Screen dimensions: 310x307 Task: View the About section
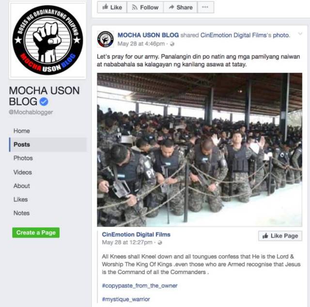click(21, 186)
